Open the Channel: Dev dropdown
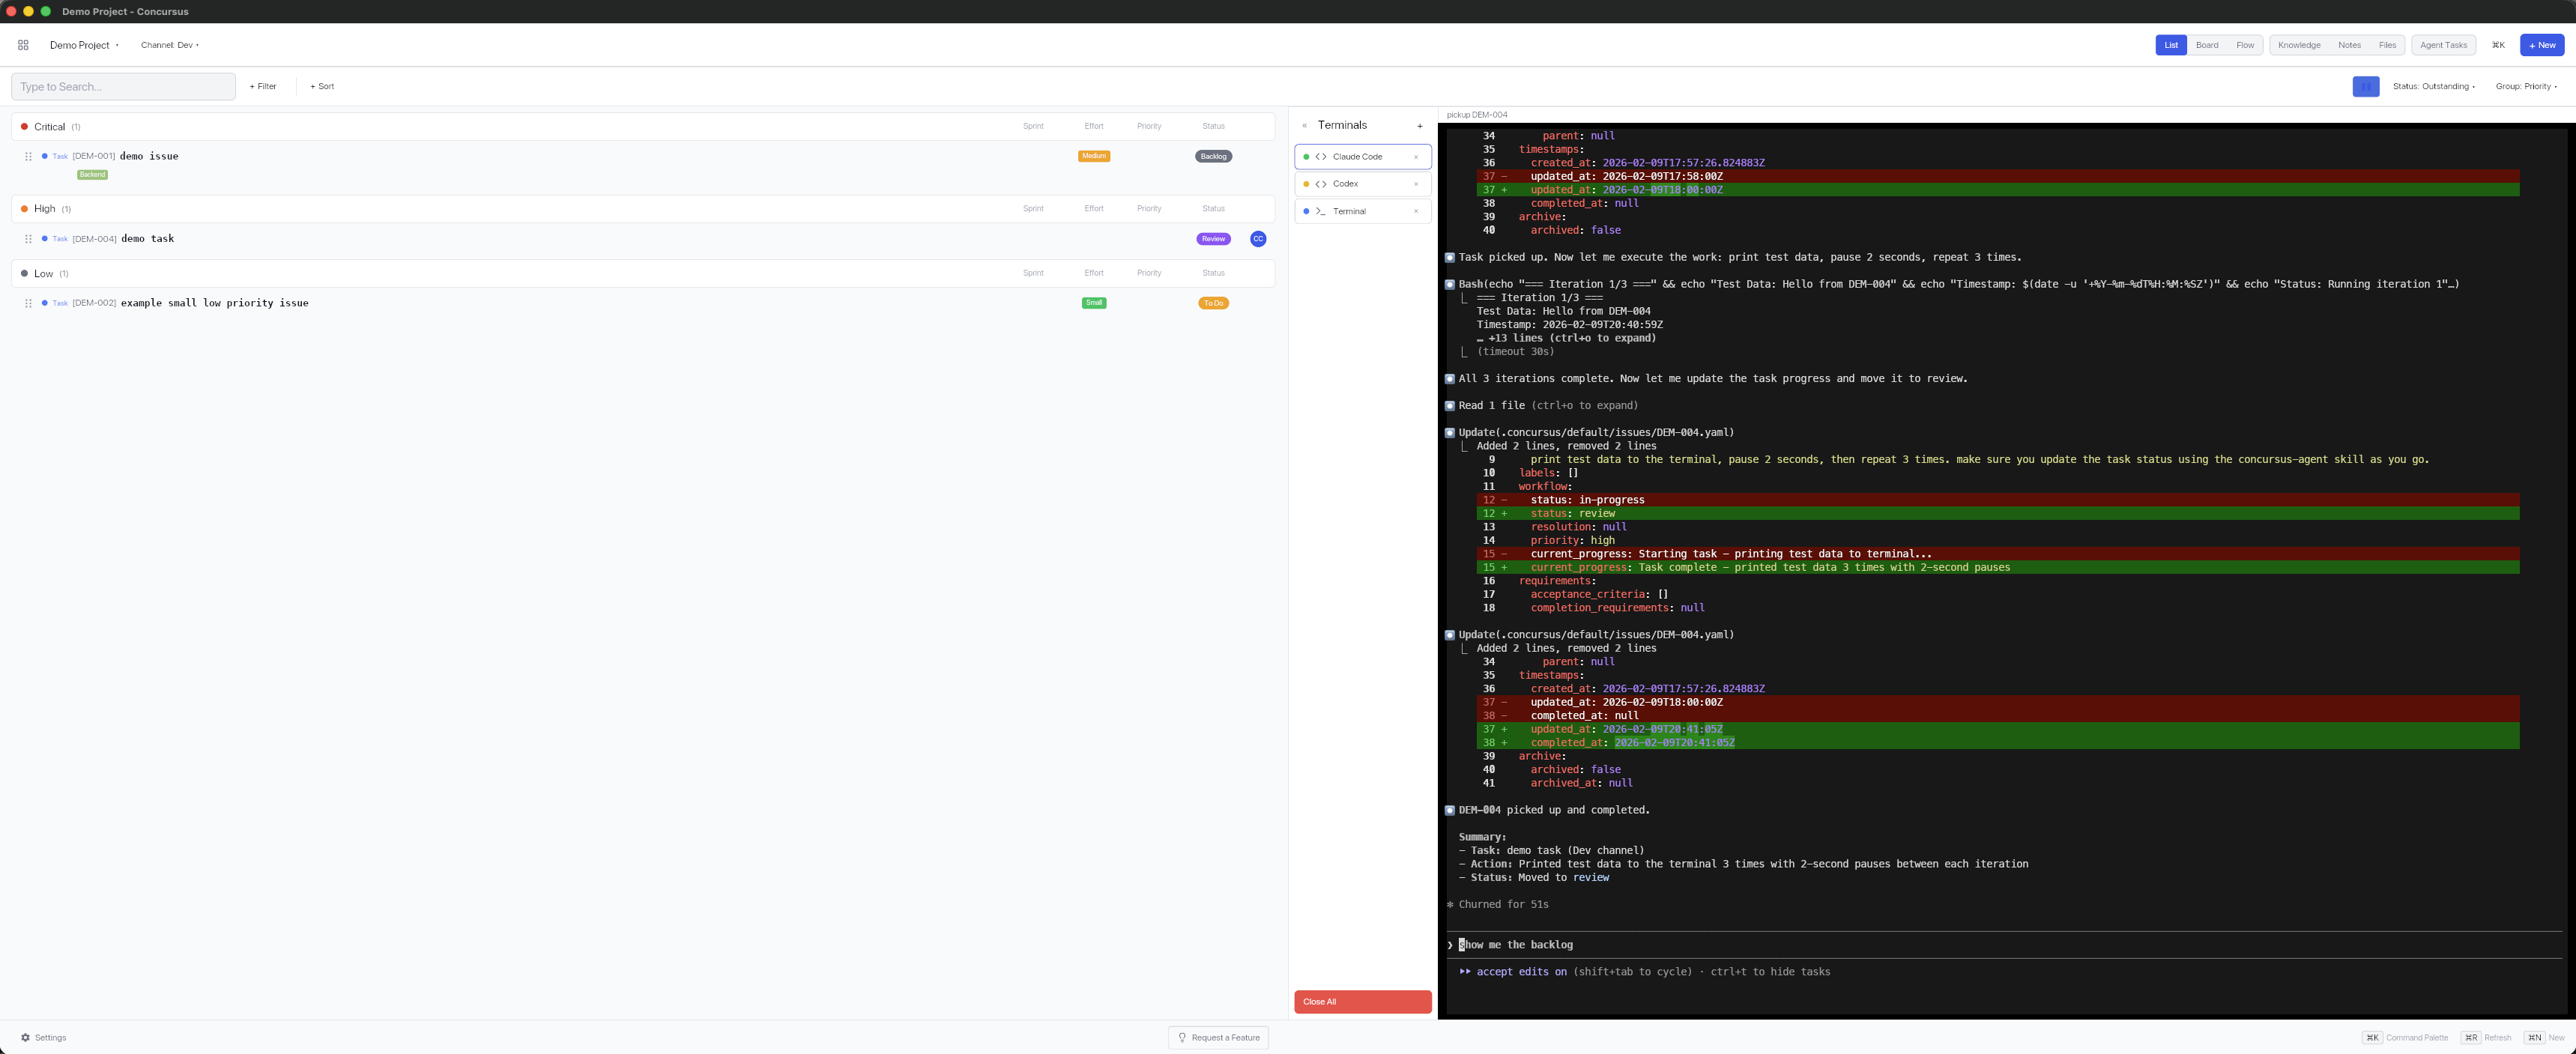The image size is (2576, 1054). coord(170,45)
